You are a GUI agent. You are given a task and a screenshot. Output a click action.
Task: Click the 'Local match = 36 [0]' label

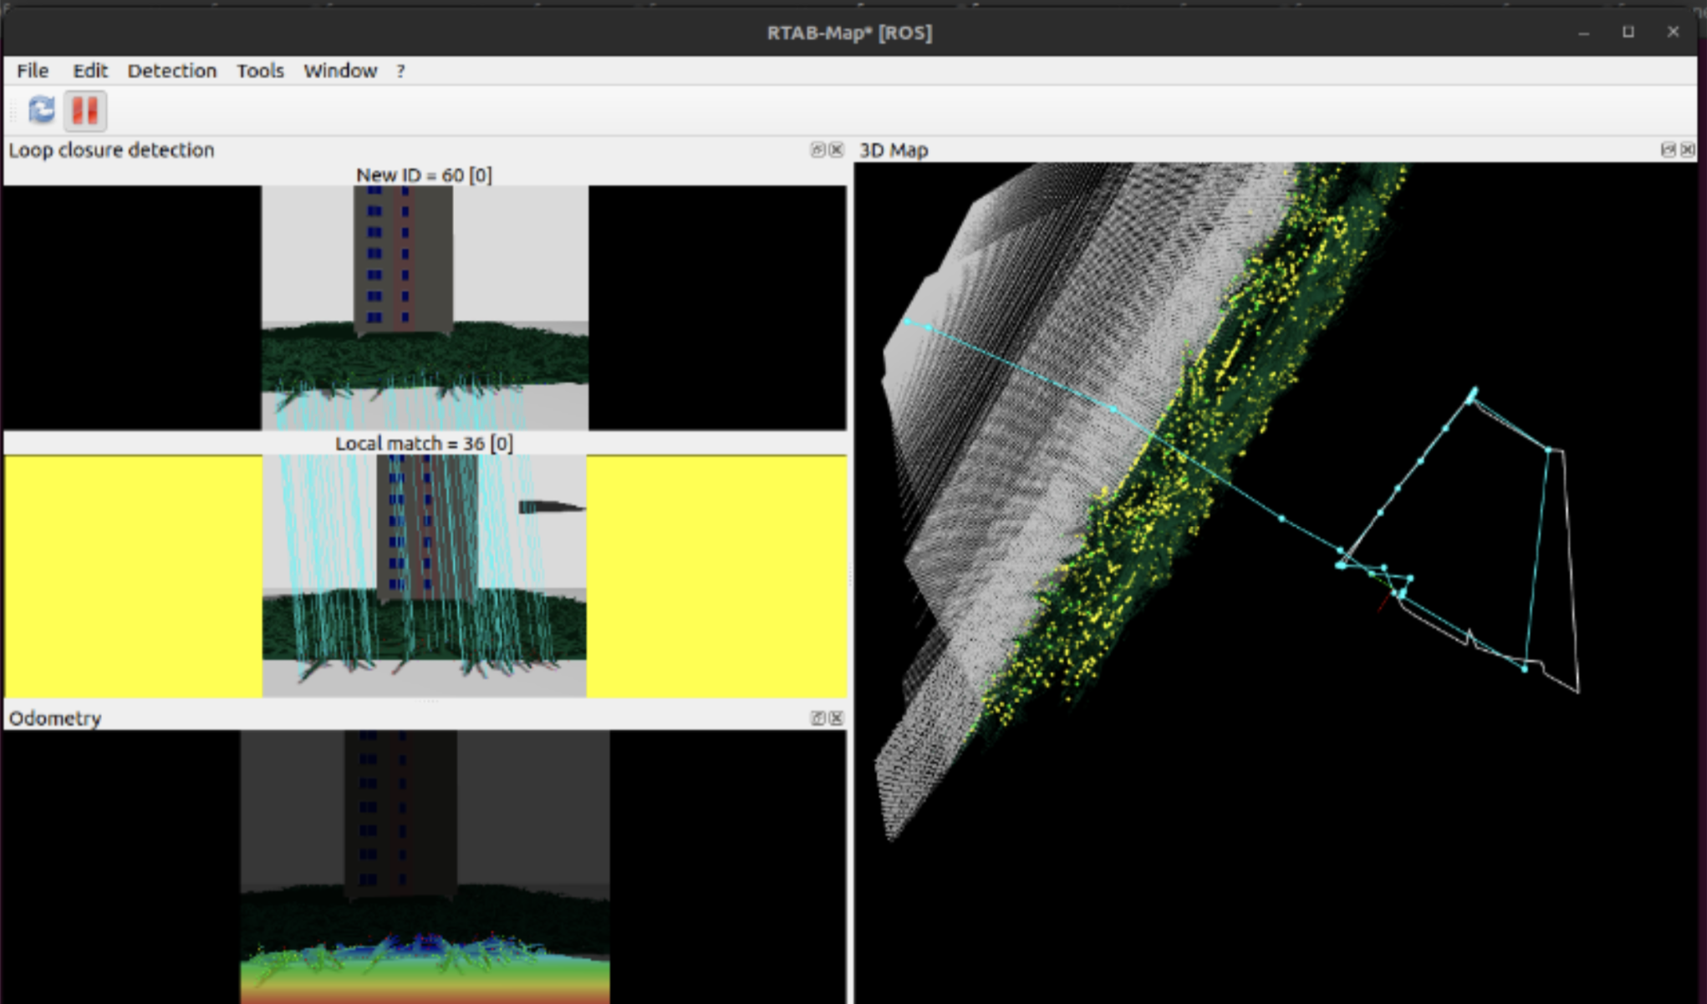point(424,444)
